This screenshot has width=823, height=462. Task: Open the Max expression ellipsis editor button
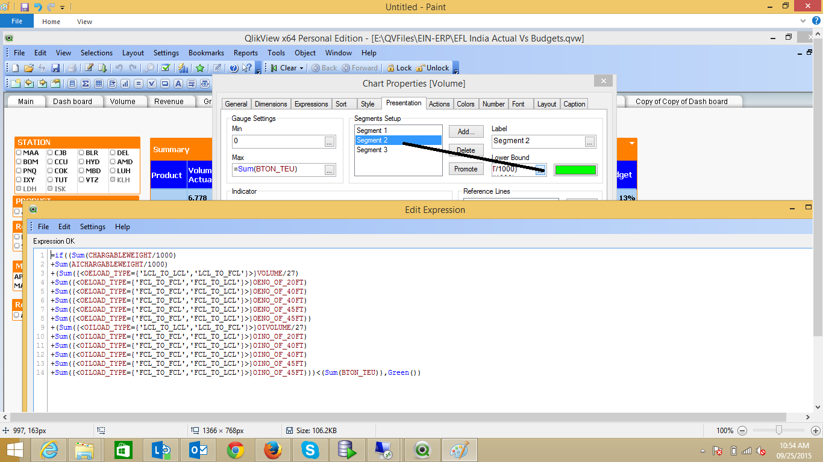[329, 170]
